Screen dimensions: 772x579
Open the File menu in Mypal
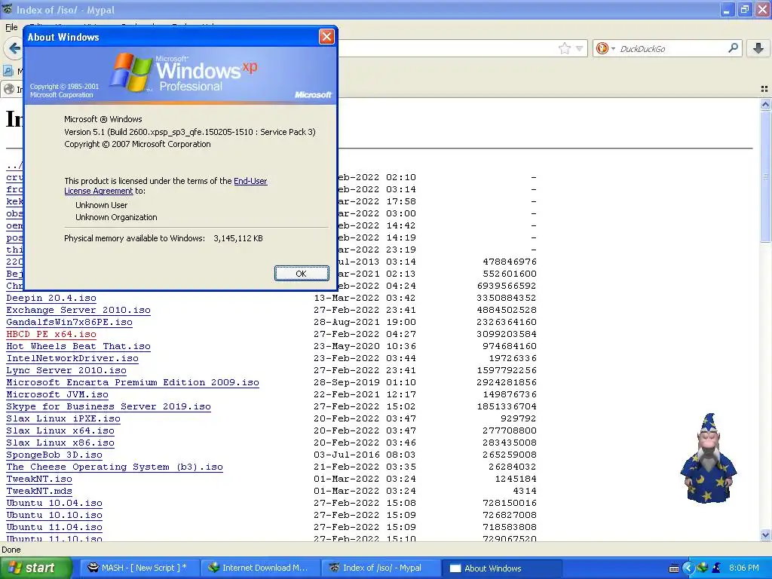point(11,27)
